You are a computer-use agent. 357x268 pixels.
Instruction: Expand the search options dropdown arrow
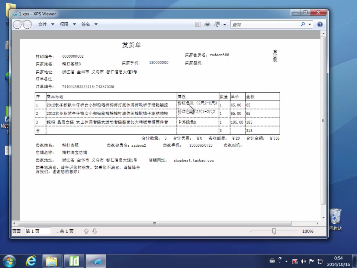tap(310, 25)
